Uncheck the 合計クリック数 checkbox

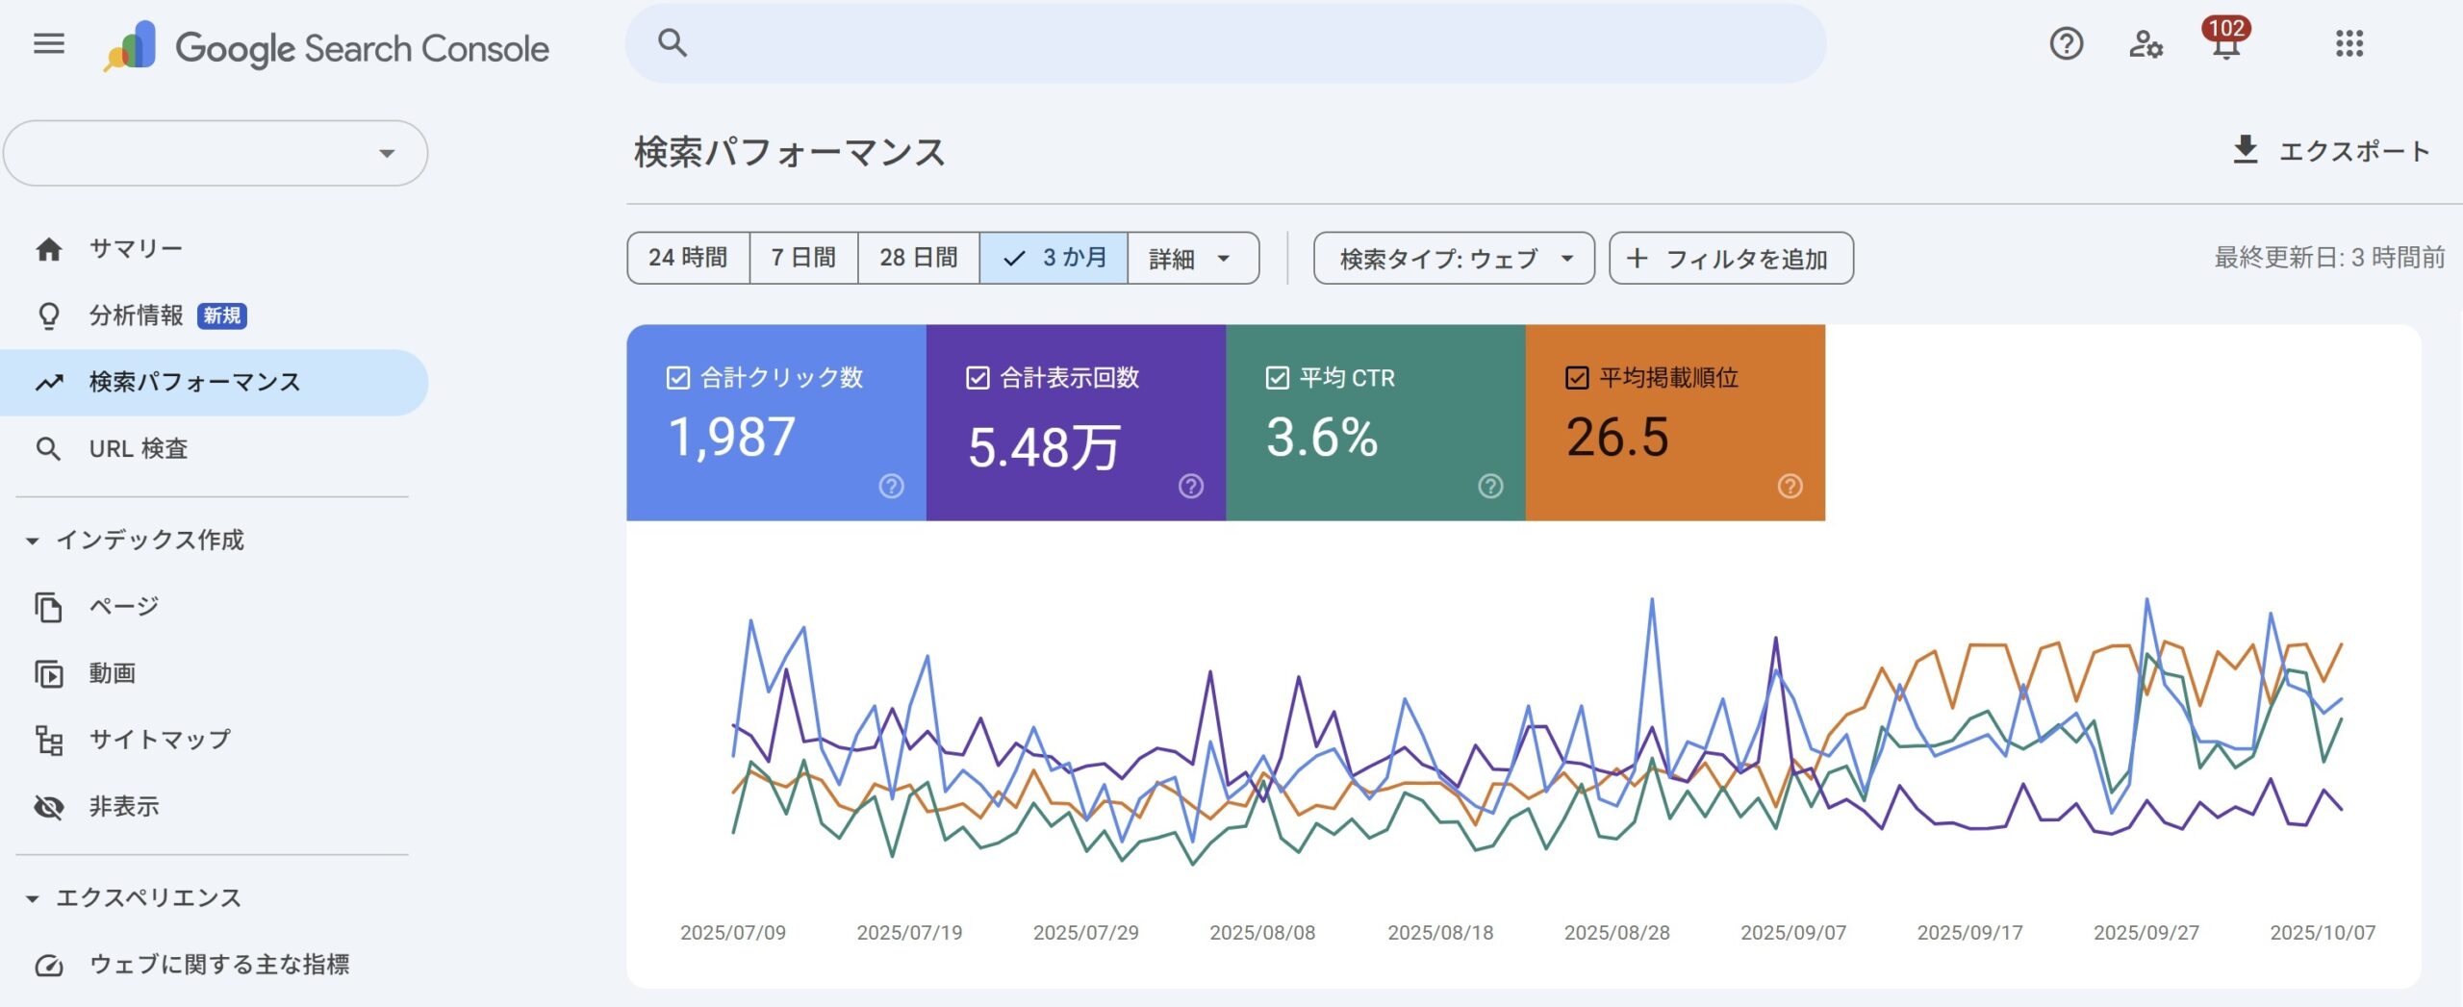(678, 378)
